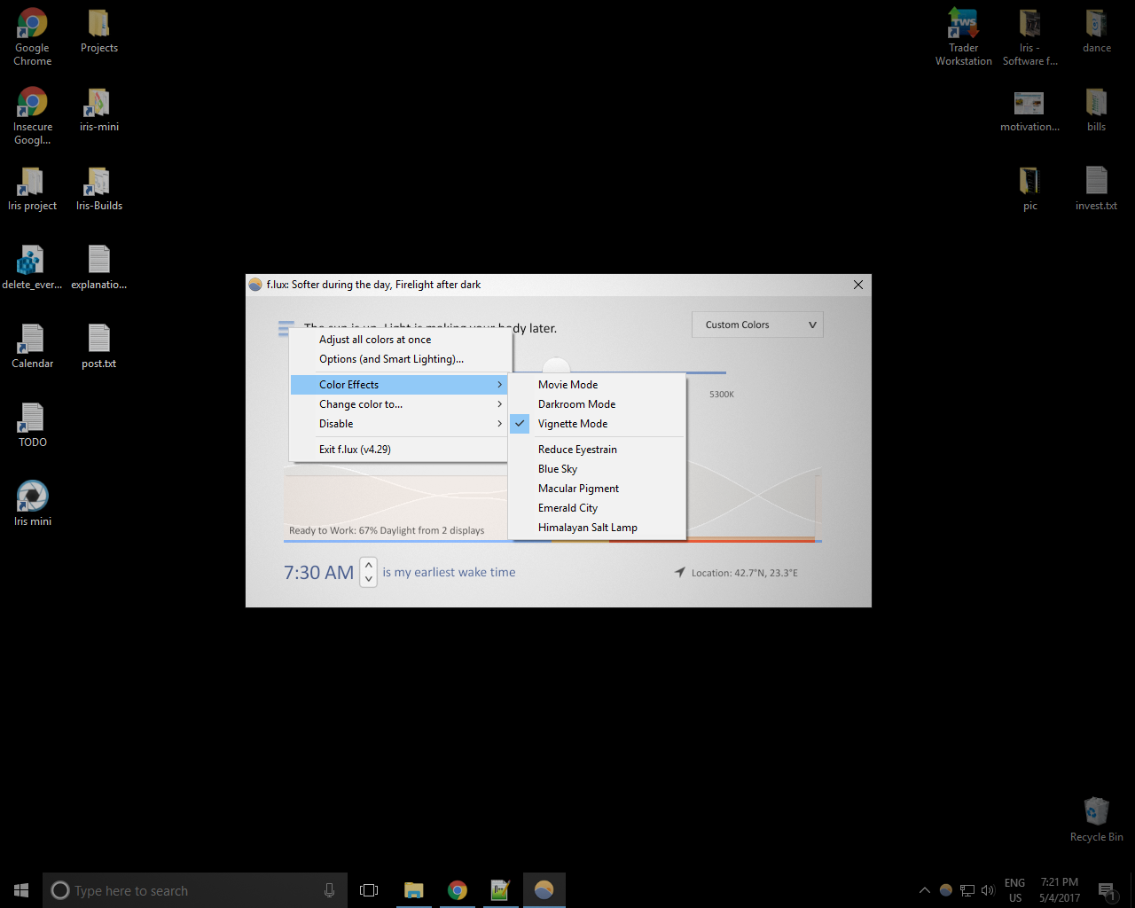Select the Iris - Software f... folder icon
This screenshot has width=1135, height=908.
pos(1029,37)
